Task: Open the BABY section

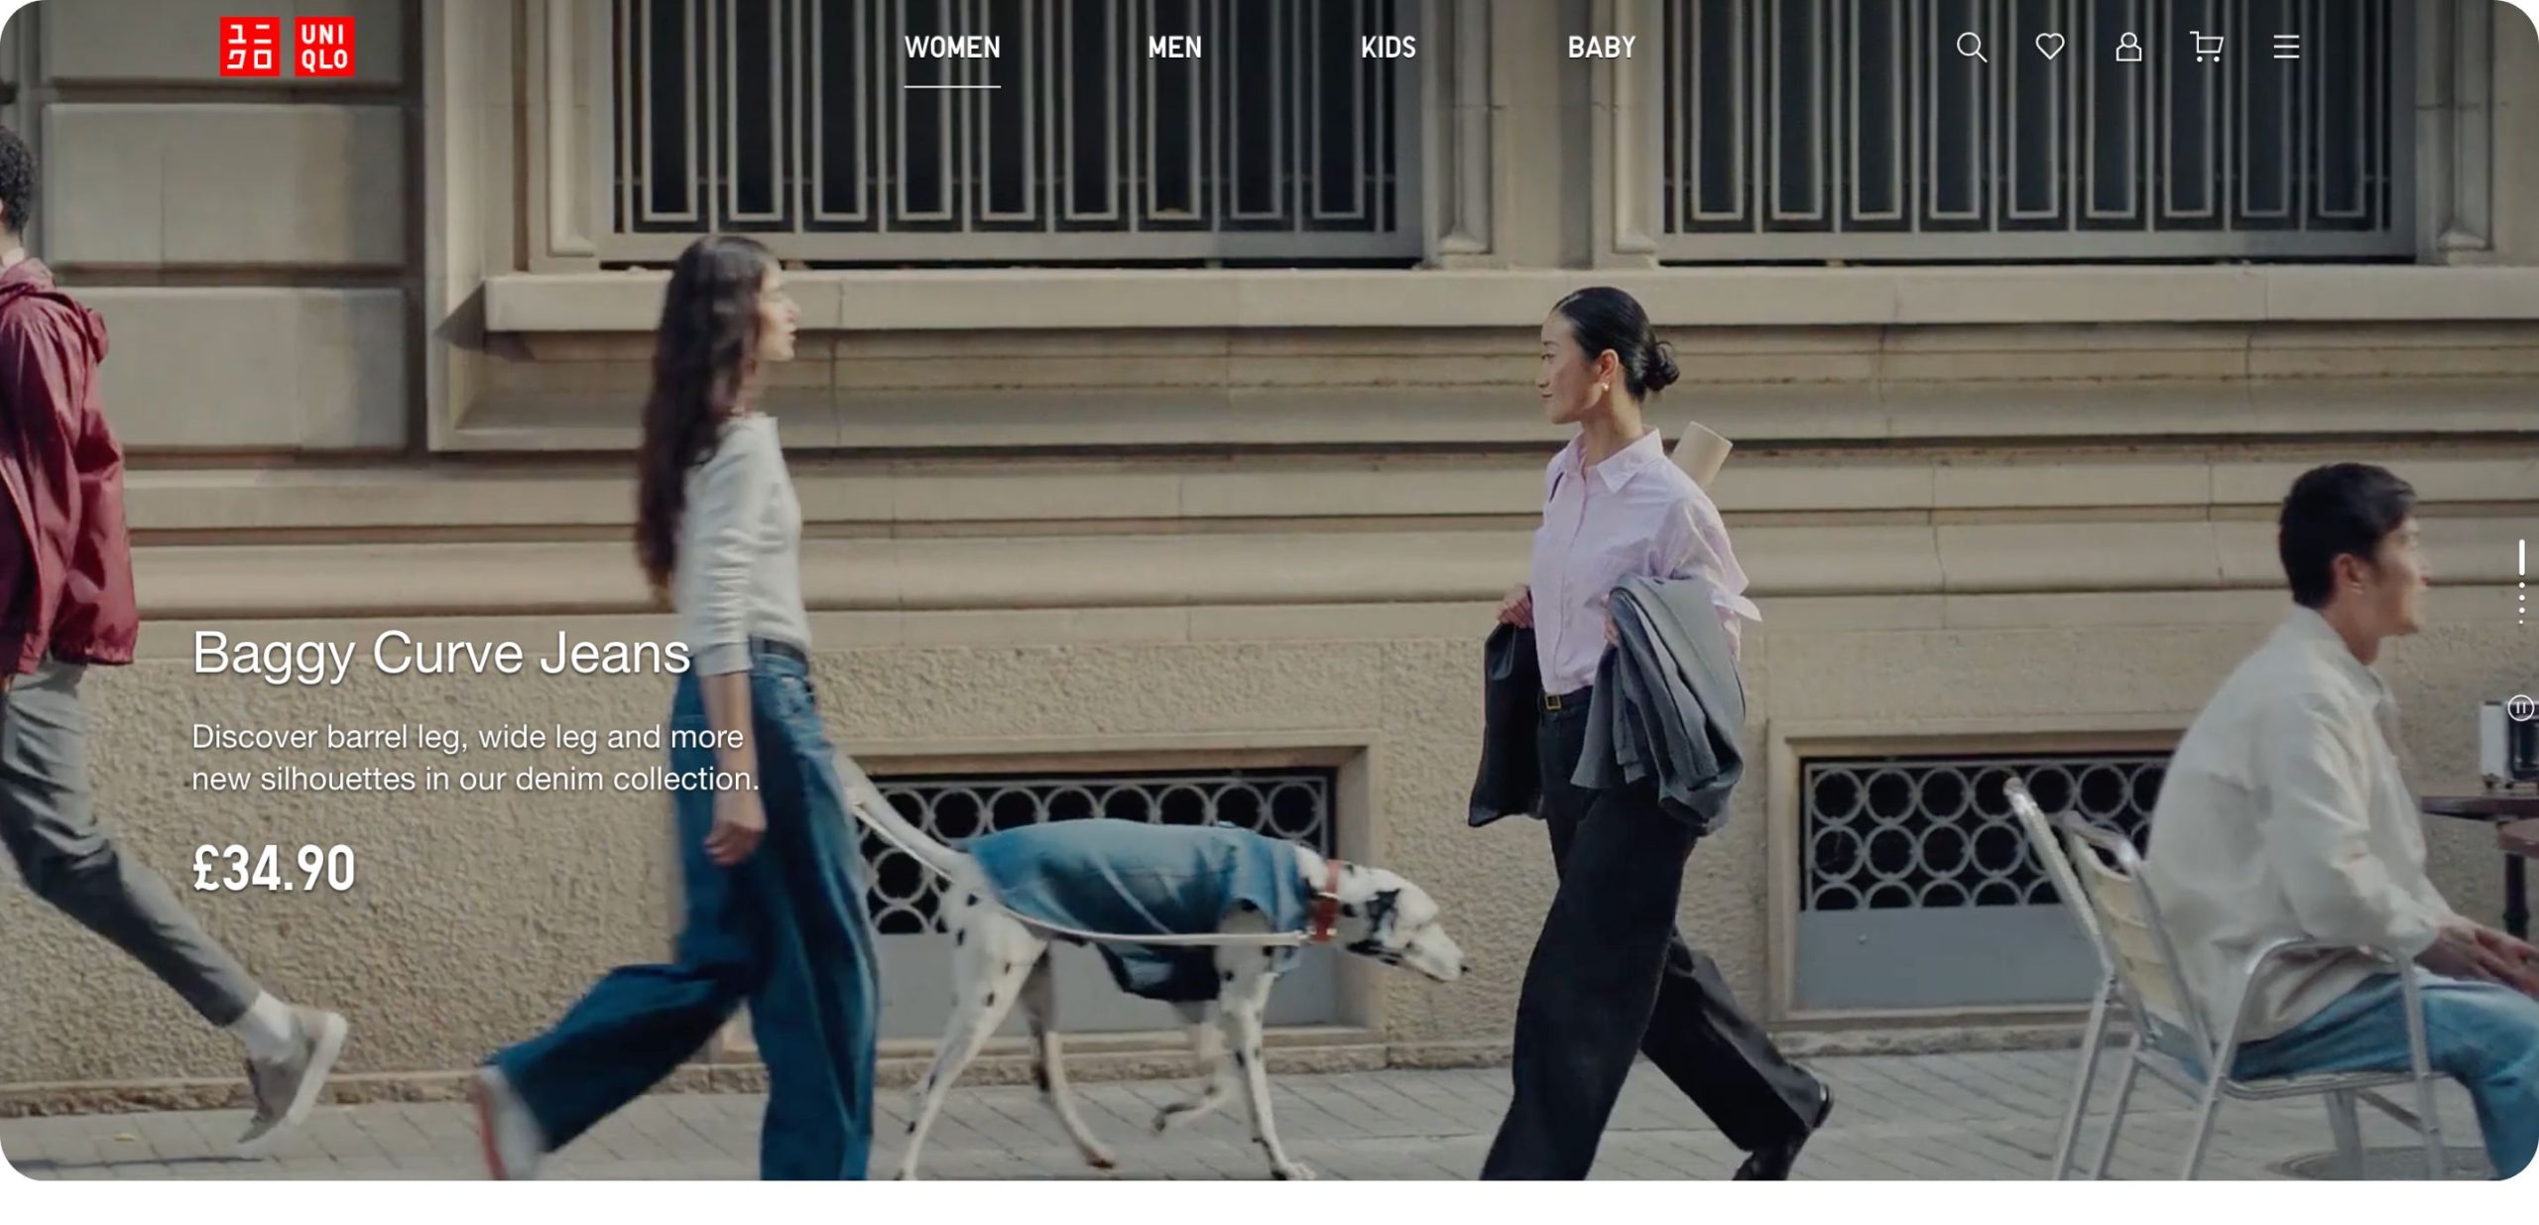Action: (x=1602, y=48)
